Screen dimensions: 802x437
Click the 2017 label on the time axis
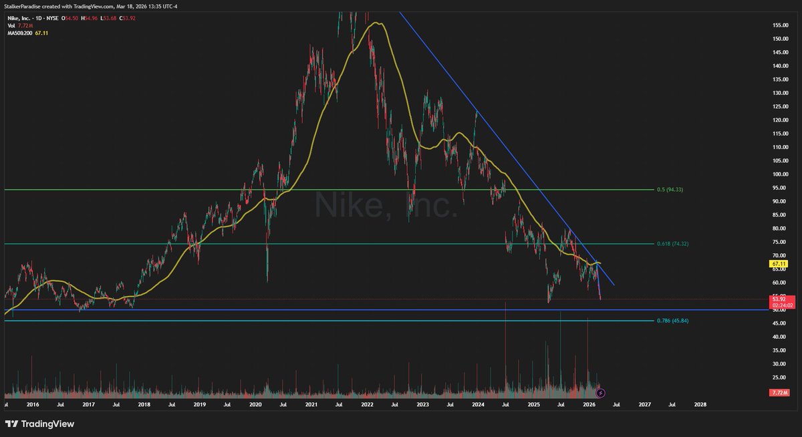pos(88,404)
